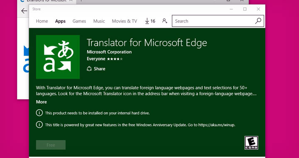Image resolution: width=299 pixels, height=158 pixels.
Task: Click the Store window title text
Action: point(37,9)
